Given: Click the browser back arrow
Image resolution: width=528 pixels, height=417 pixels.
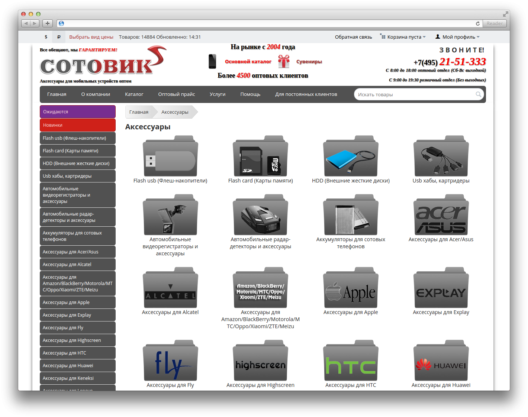Looking at the screenshot, I should click(26, 23).
